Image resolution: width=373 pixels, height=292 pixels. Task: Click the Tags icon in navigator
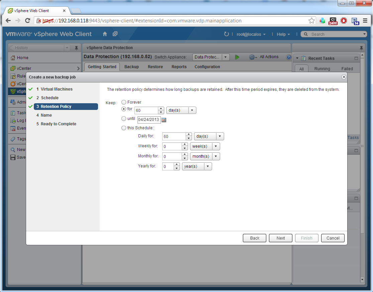tap(13, 139)
